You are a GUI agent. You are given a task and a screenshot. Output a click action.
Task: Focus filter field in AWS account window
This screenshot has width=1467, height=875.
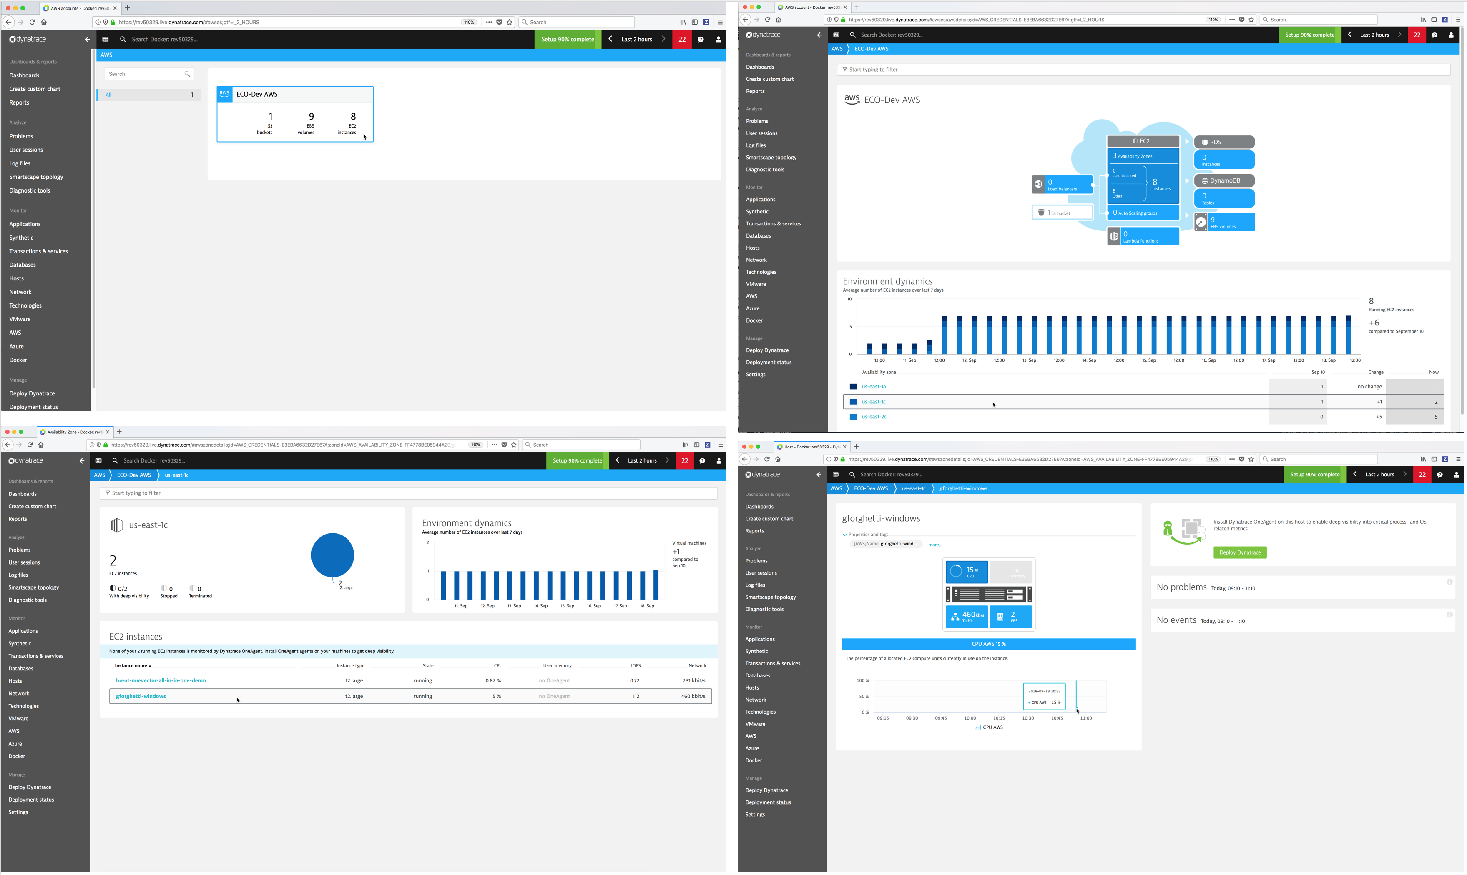(x=1143, y=70)
